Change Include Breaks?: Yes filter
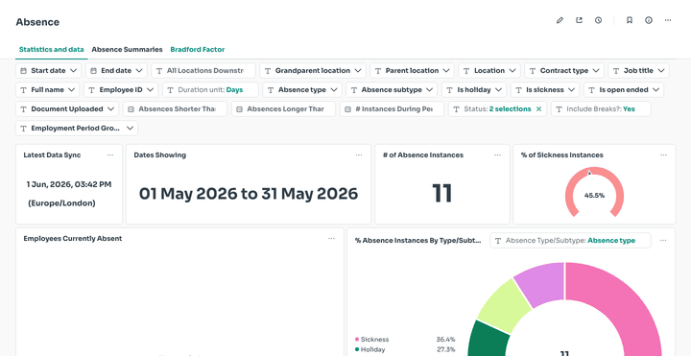 601,108
